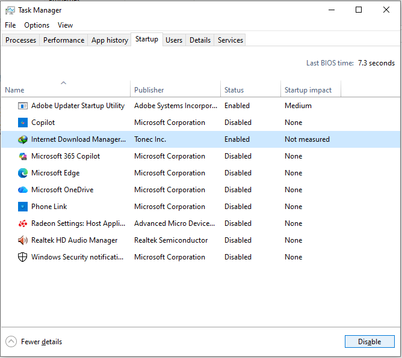Close the Task Manager window
Image resolution: width=402 pixels, height=358 pixels.
coord(386,10)
